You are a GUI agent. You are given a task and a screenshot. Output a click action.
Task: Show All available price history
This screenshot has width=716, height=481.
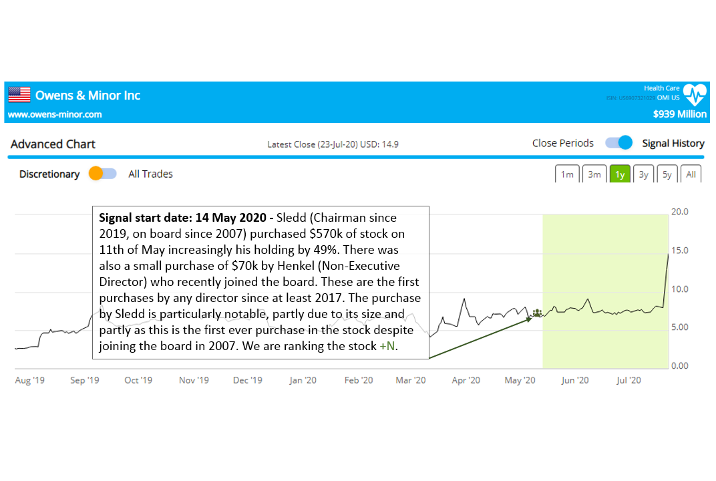[x=691, y=174]
